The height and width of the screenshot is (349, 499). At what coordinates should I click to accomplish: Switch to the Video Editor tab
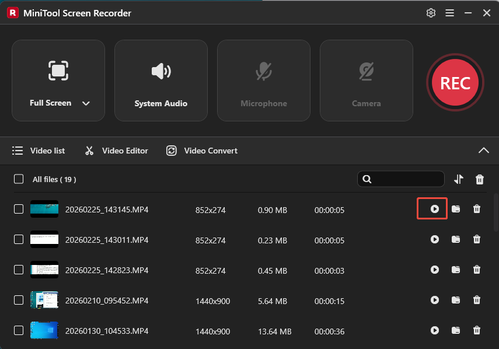[x=116, y=150]
